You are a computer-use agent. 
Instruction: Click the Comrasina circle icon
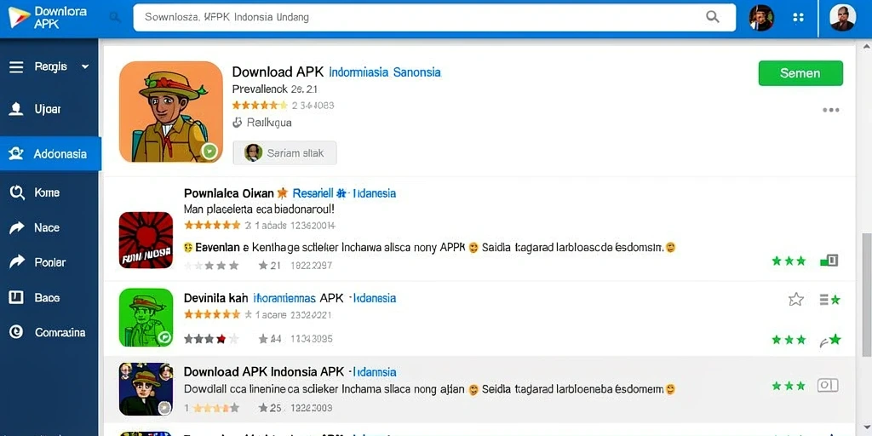16,332
